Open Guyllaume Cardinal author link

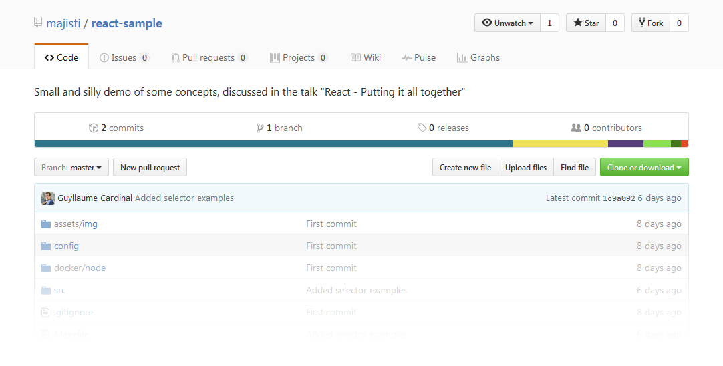tap(95, 198)
